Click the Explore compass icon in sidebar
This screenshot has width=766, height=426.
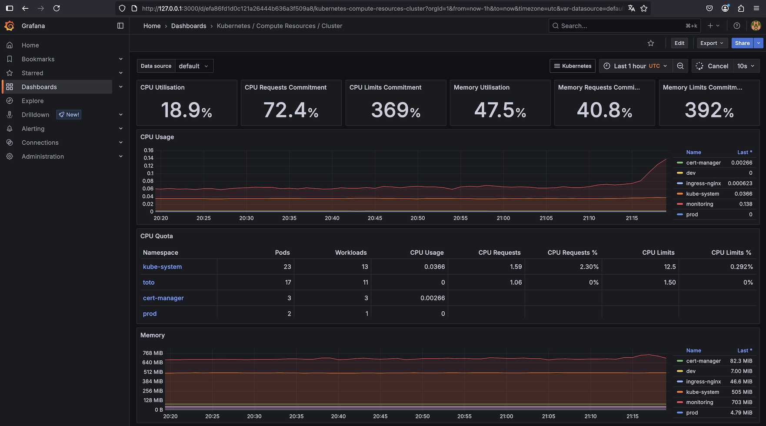click(10, 101)
